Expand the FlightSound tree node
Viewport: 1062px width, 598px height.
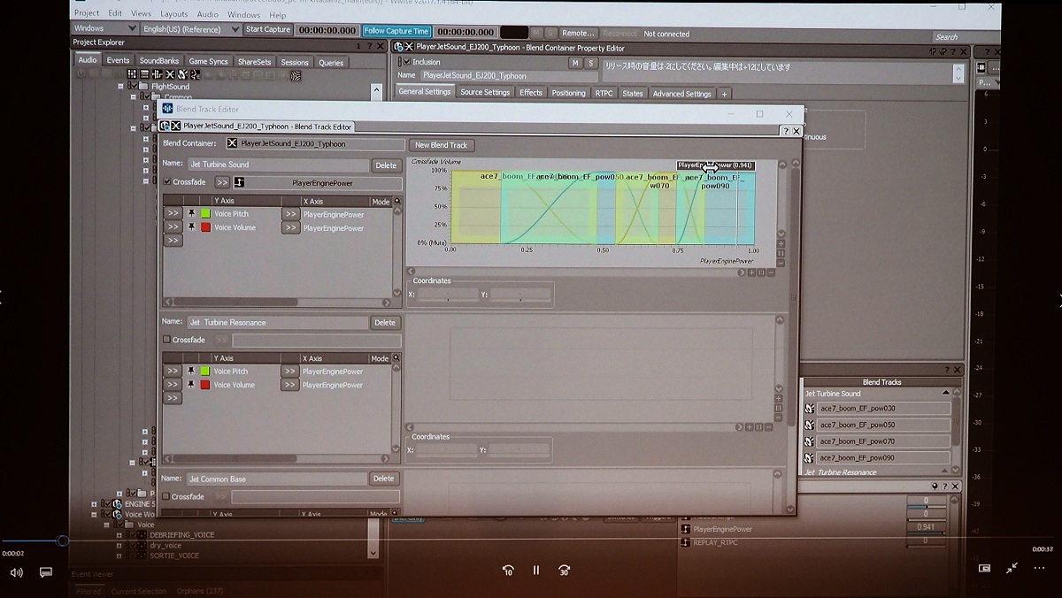coord(120,87)
